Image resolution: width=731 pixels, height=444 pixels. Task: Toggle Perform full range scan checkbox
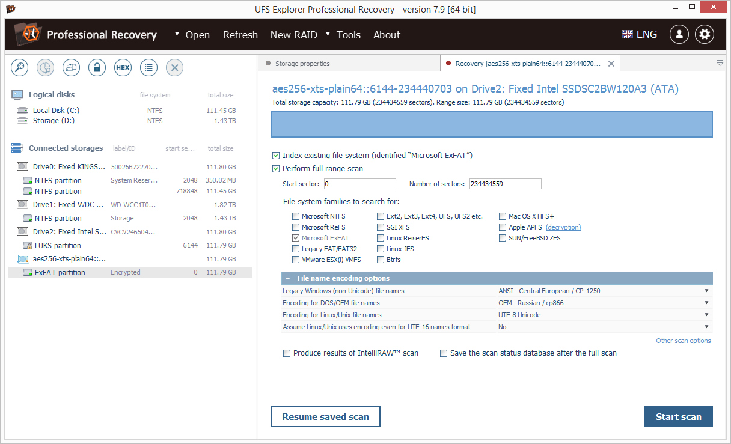[276, 169]
